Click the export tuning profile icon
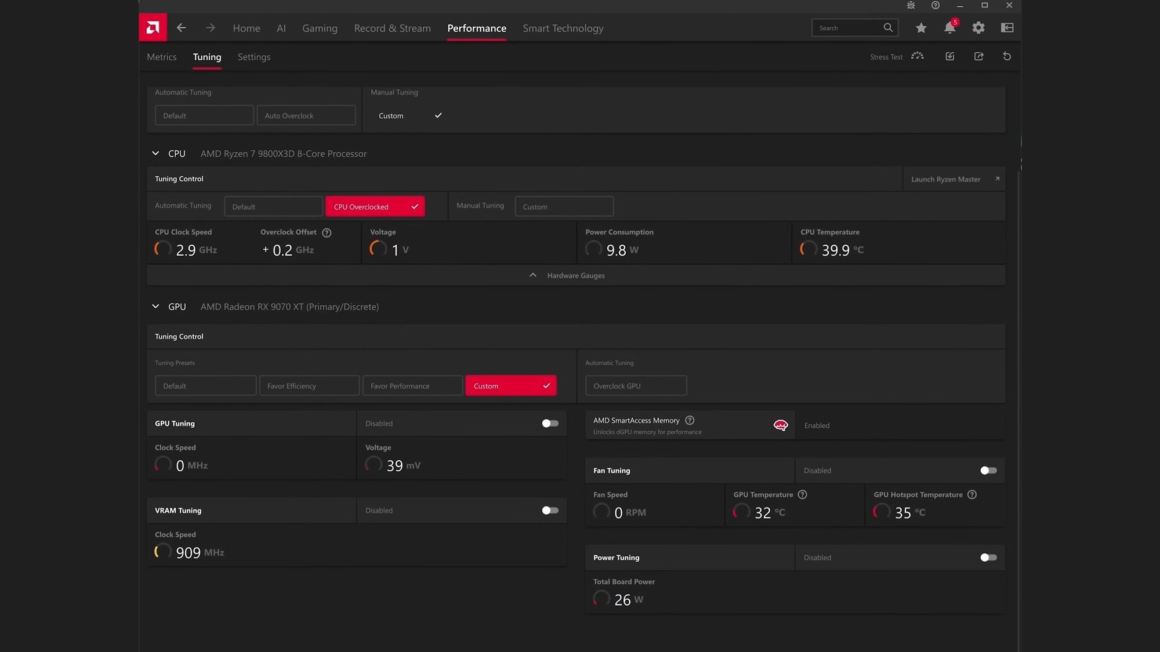1160x652 pixels. pyautogui.click(x=978, y=56)
